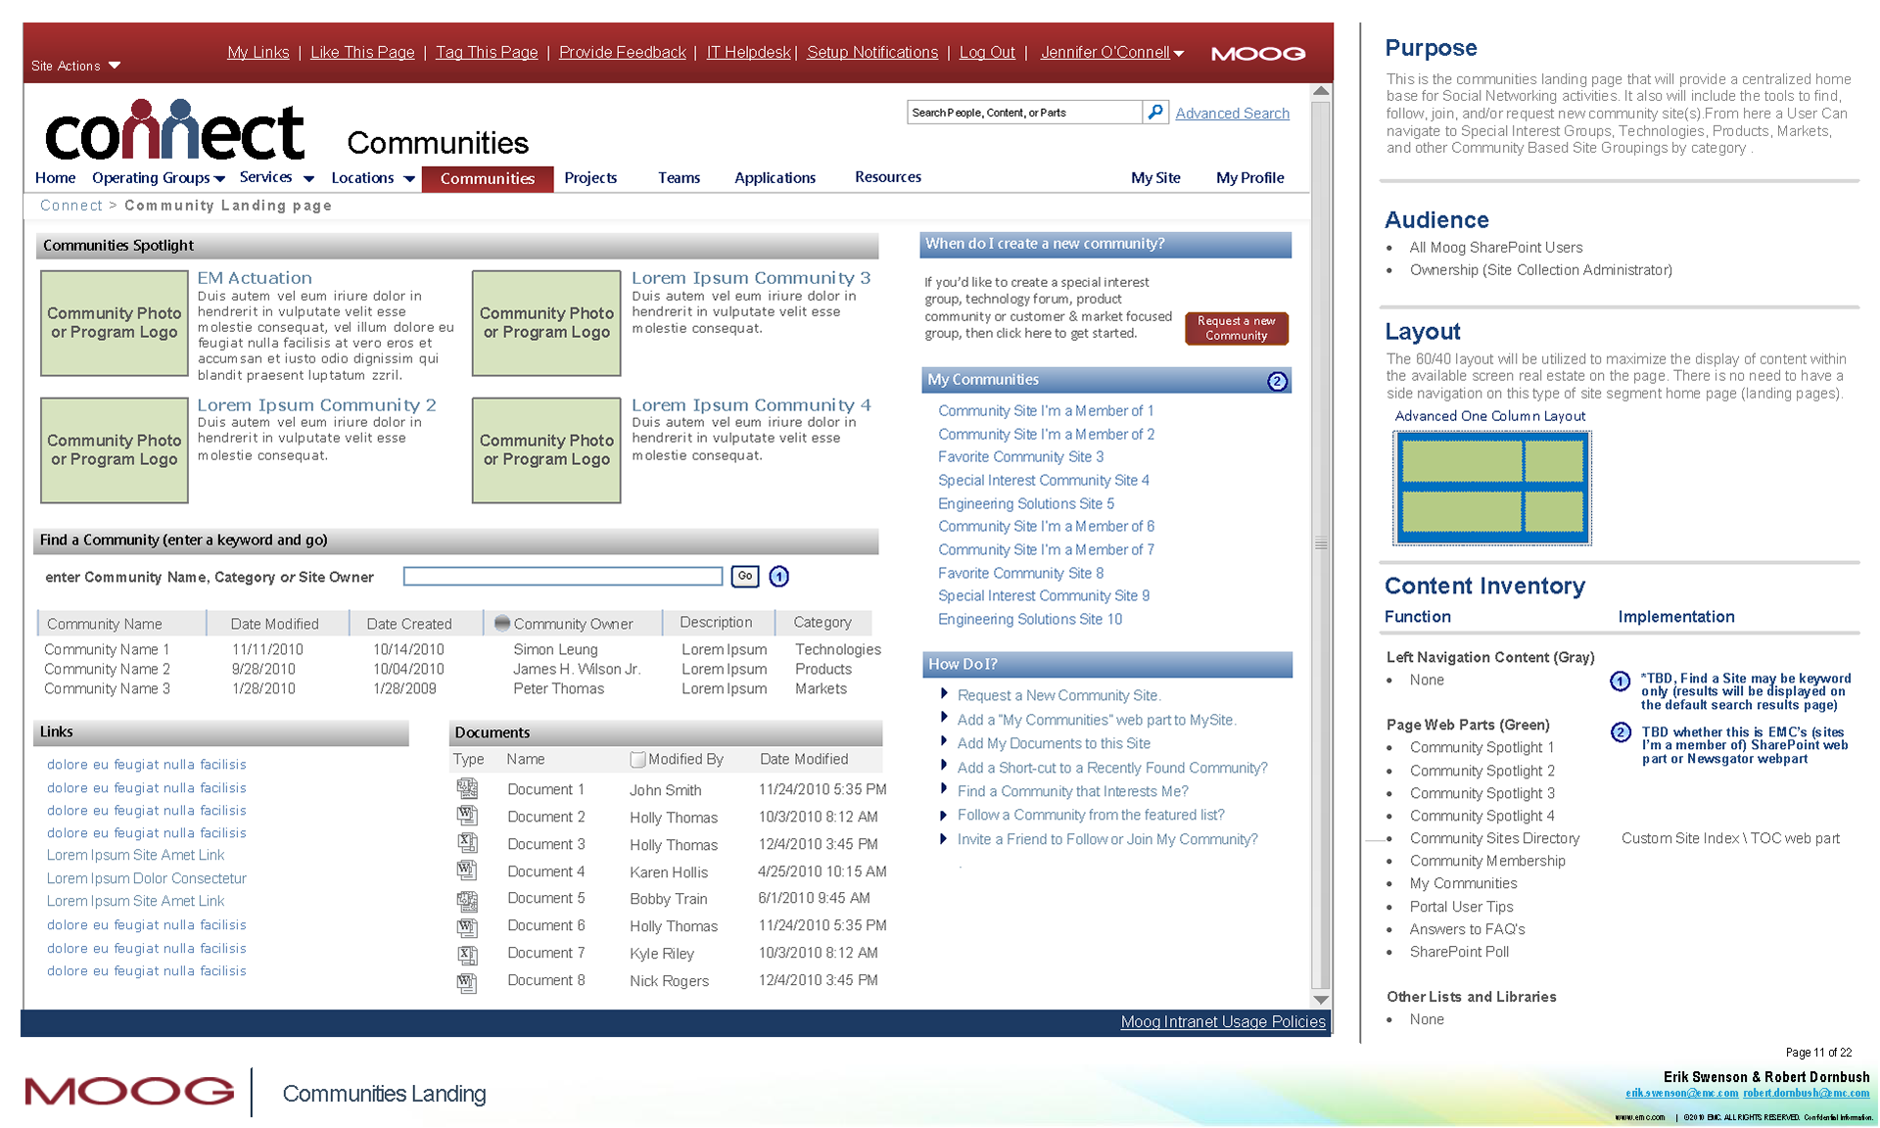Click Excel file icon for Document 3
Screen dimensions: 1880x1128
(x=467, y=843)
